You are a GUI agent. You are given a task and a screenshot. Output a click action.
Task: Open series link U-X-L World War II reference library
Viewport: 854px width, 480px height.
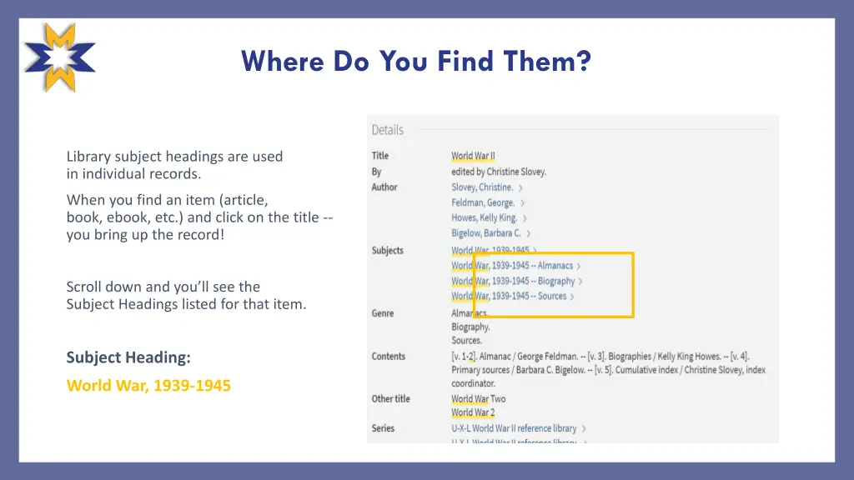point(514,428)
